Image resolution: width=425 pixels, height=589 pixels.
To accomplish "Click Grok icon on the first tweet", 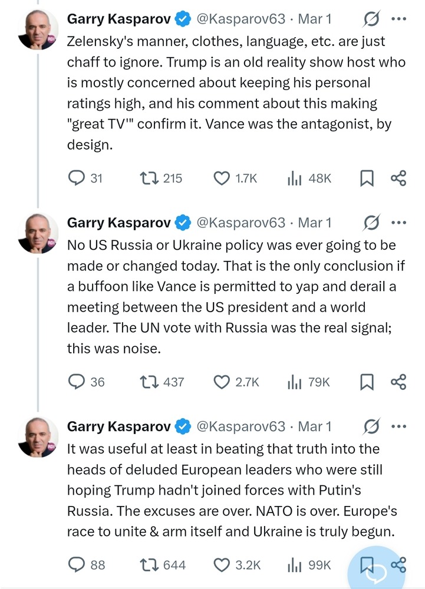I will tap(371, 19).
